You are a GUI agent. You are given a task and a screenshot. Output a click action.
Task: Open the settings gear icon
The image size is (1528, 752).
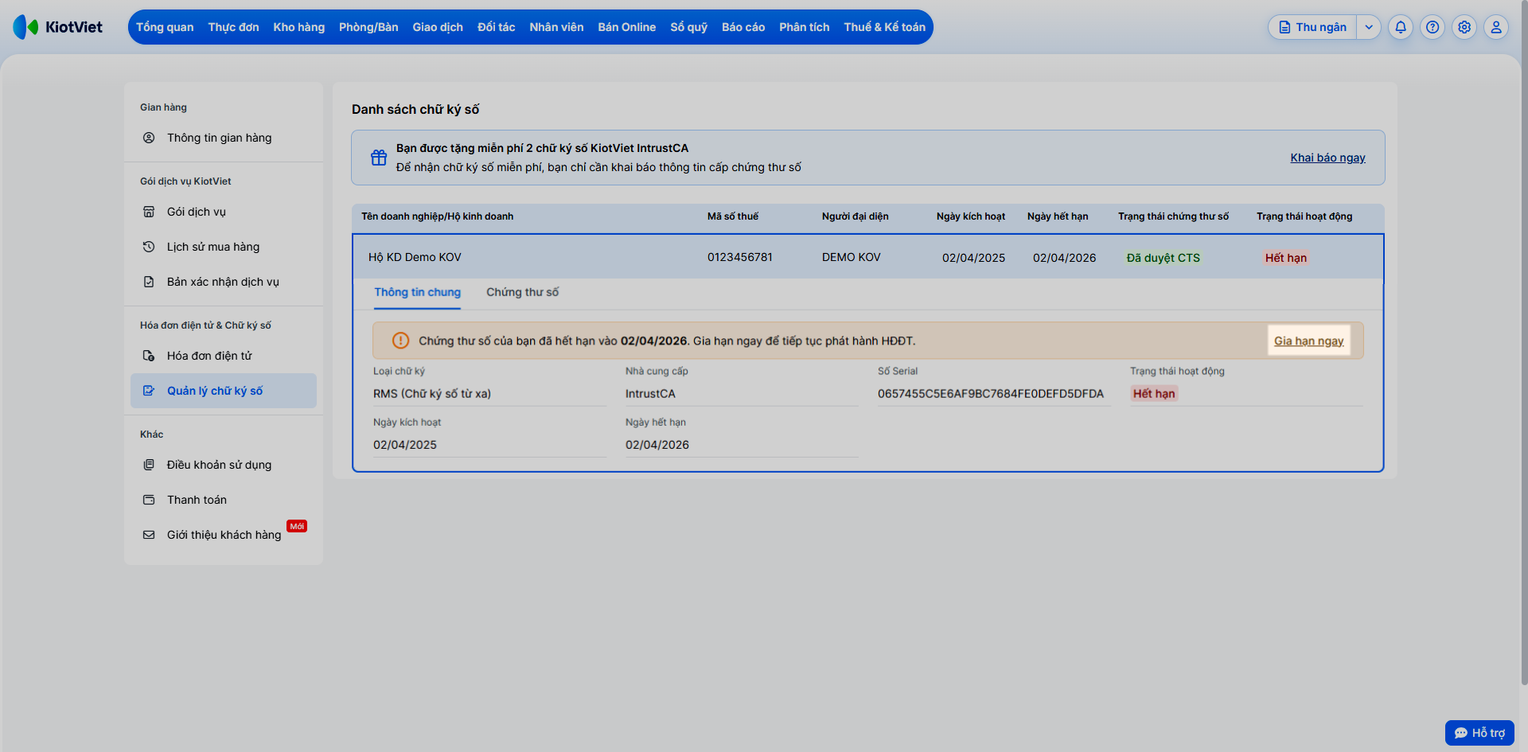1464,27
